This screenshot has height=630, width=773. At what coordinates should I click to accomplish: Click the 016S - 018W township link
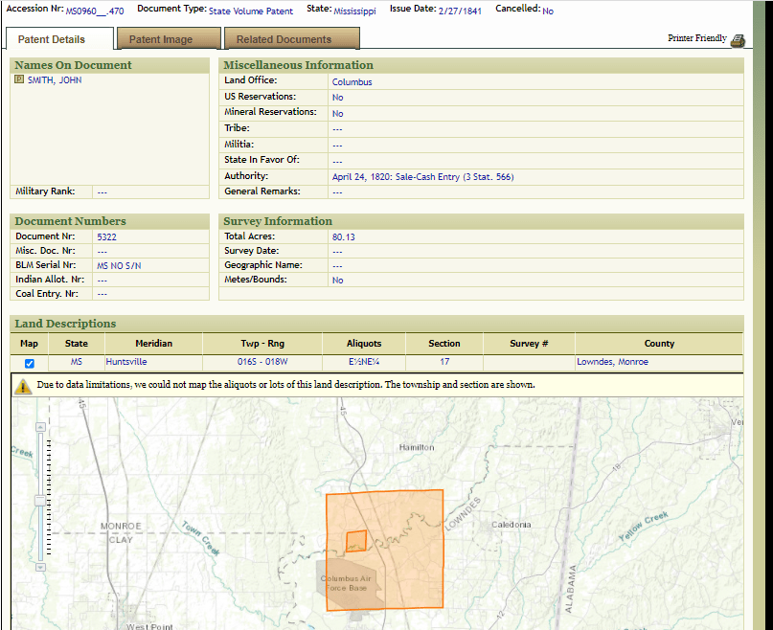point(262,362)
